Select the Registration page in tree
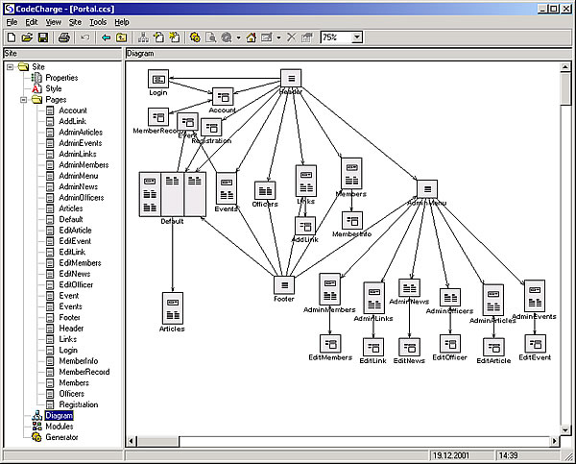Image resolution: width=576 pixels, height=464 pixels. point(78,404)
